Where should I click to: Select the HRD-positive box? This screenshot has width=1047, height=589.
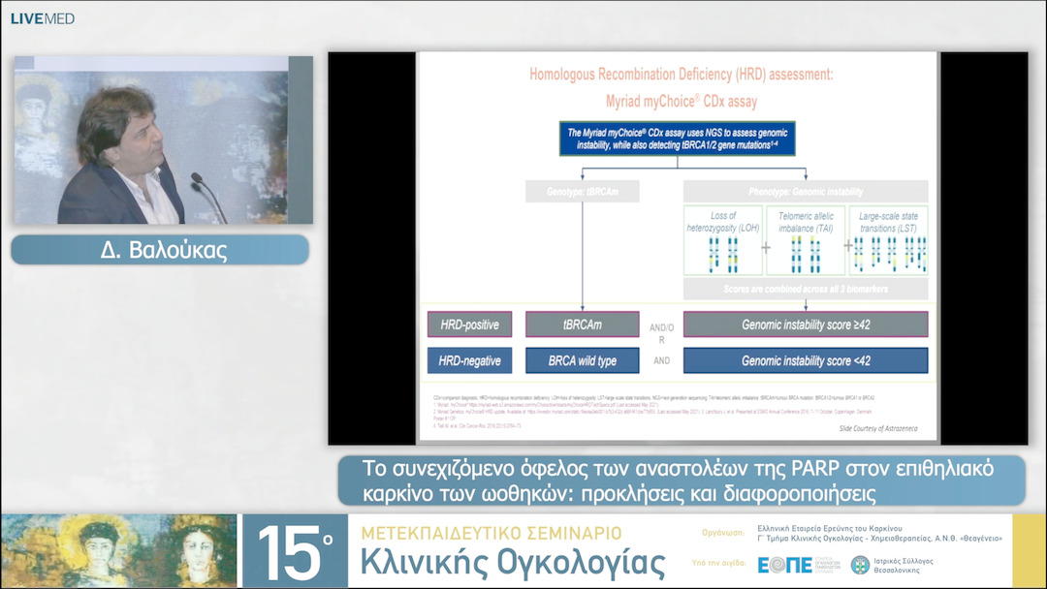tap(469, 324)
